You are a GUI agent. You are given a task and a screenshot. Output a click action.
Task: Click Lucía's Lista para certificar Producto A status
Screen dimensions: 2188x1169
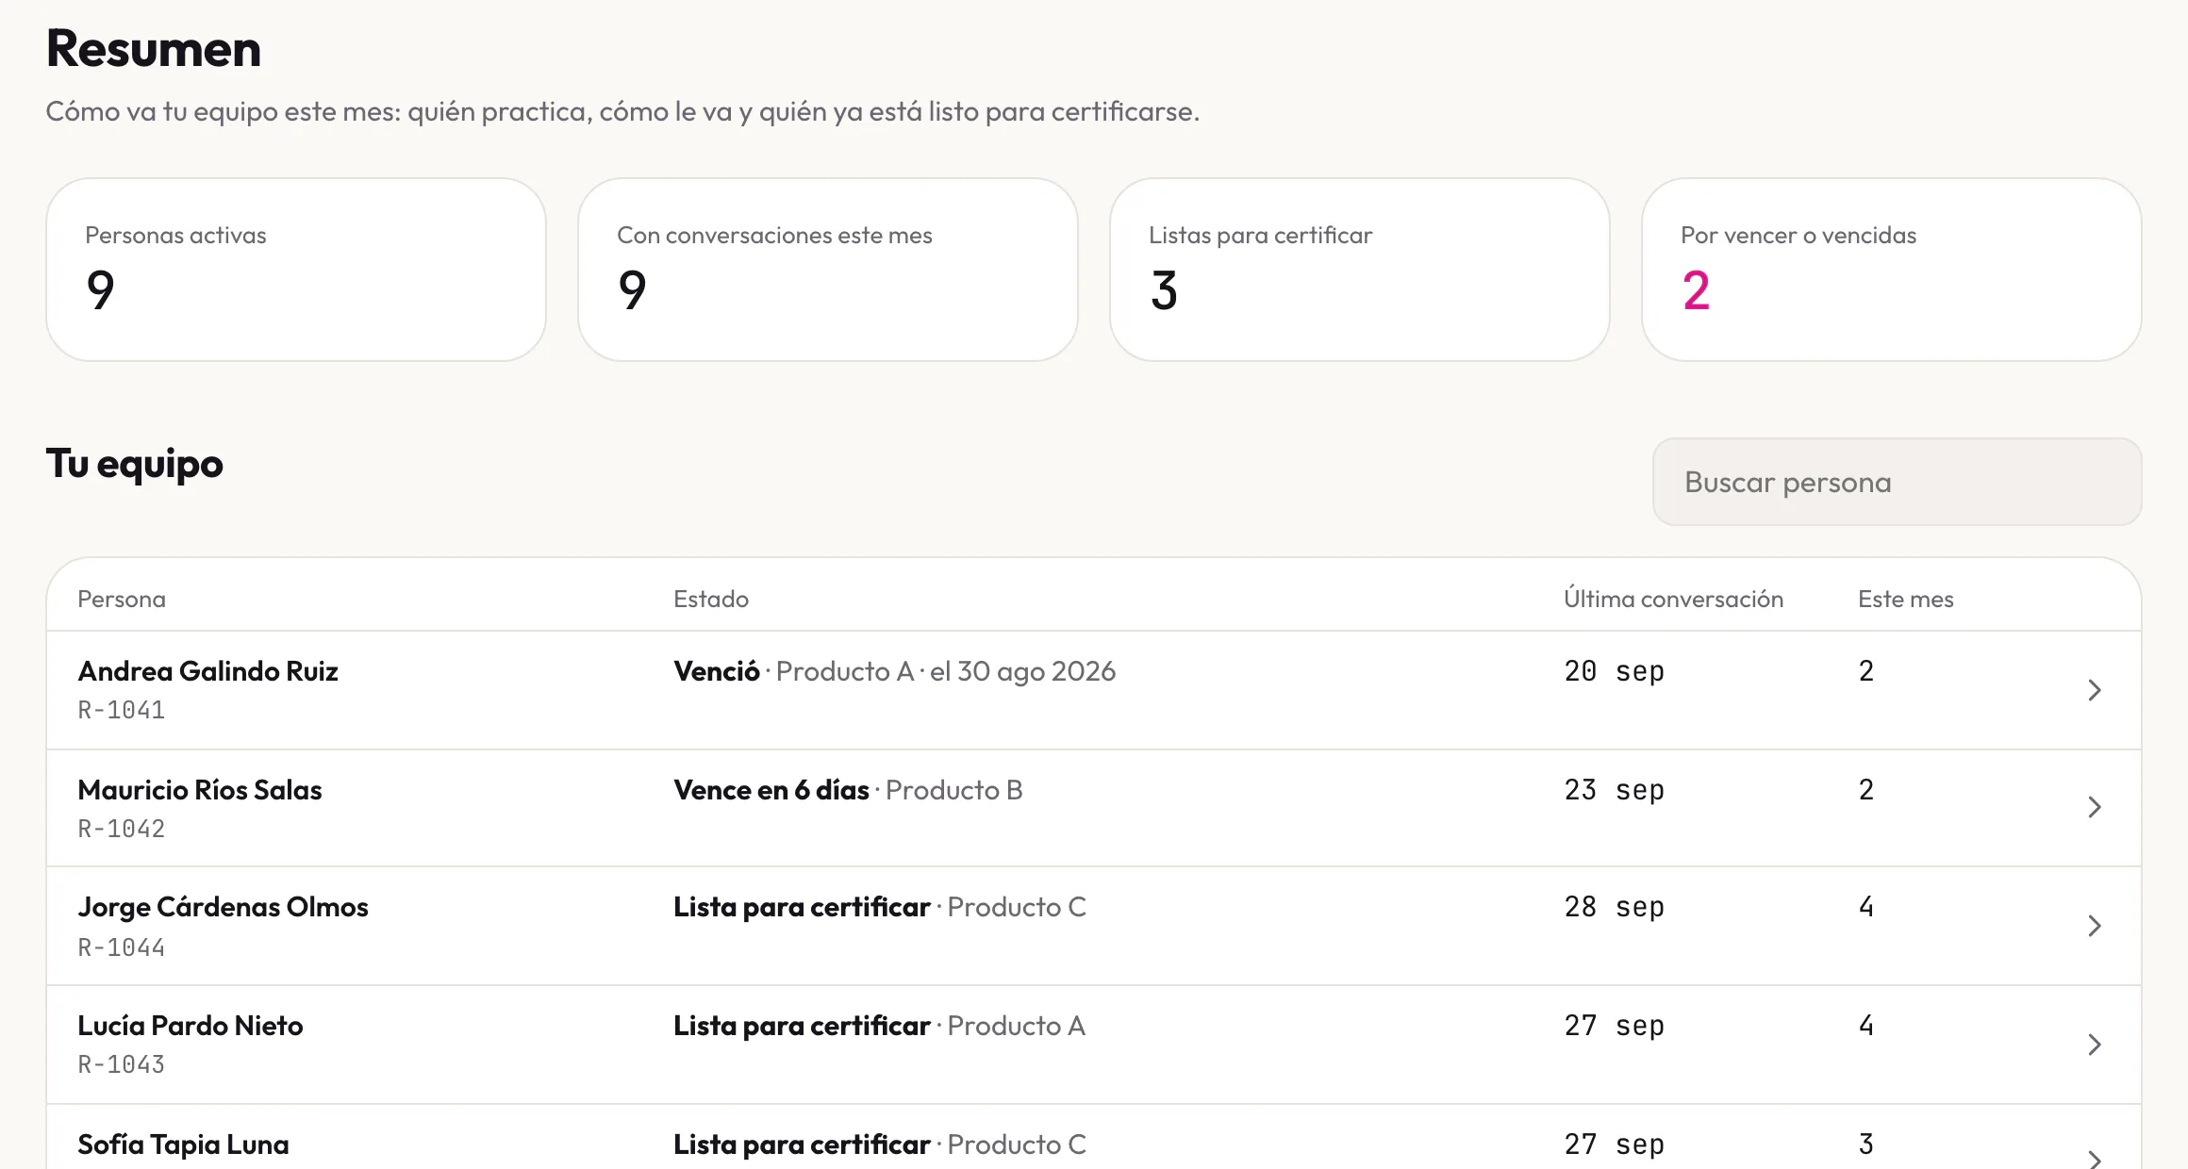[x=880, y=1026]
